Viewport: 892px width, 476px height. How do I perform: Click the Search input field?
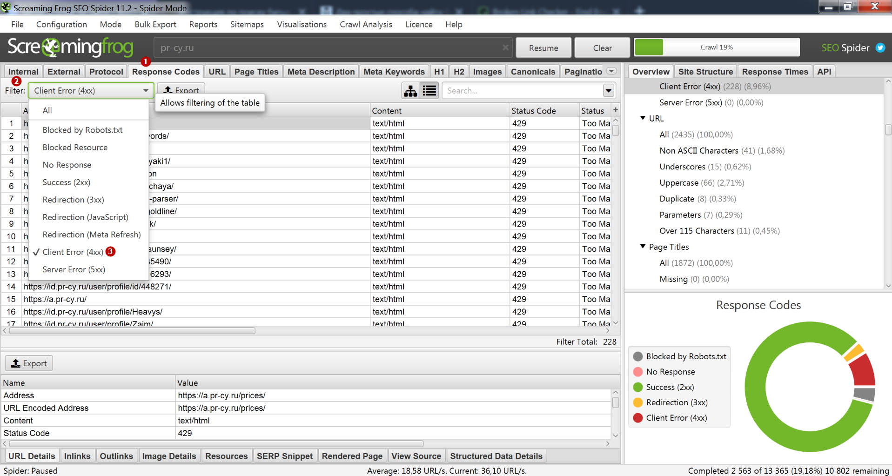click(521, 91)
